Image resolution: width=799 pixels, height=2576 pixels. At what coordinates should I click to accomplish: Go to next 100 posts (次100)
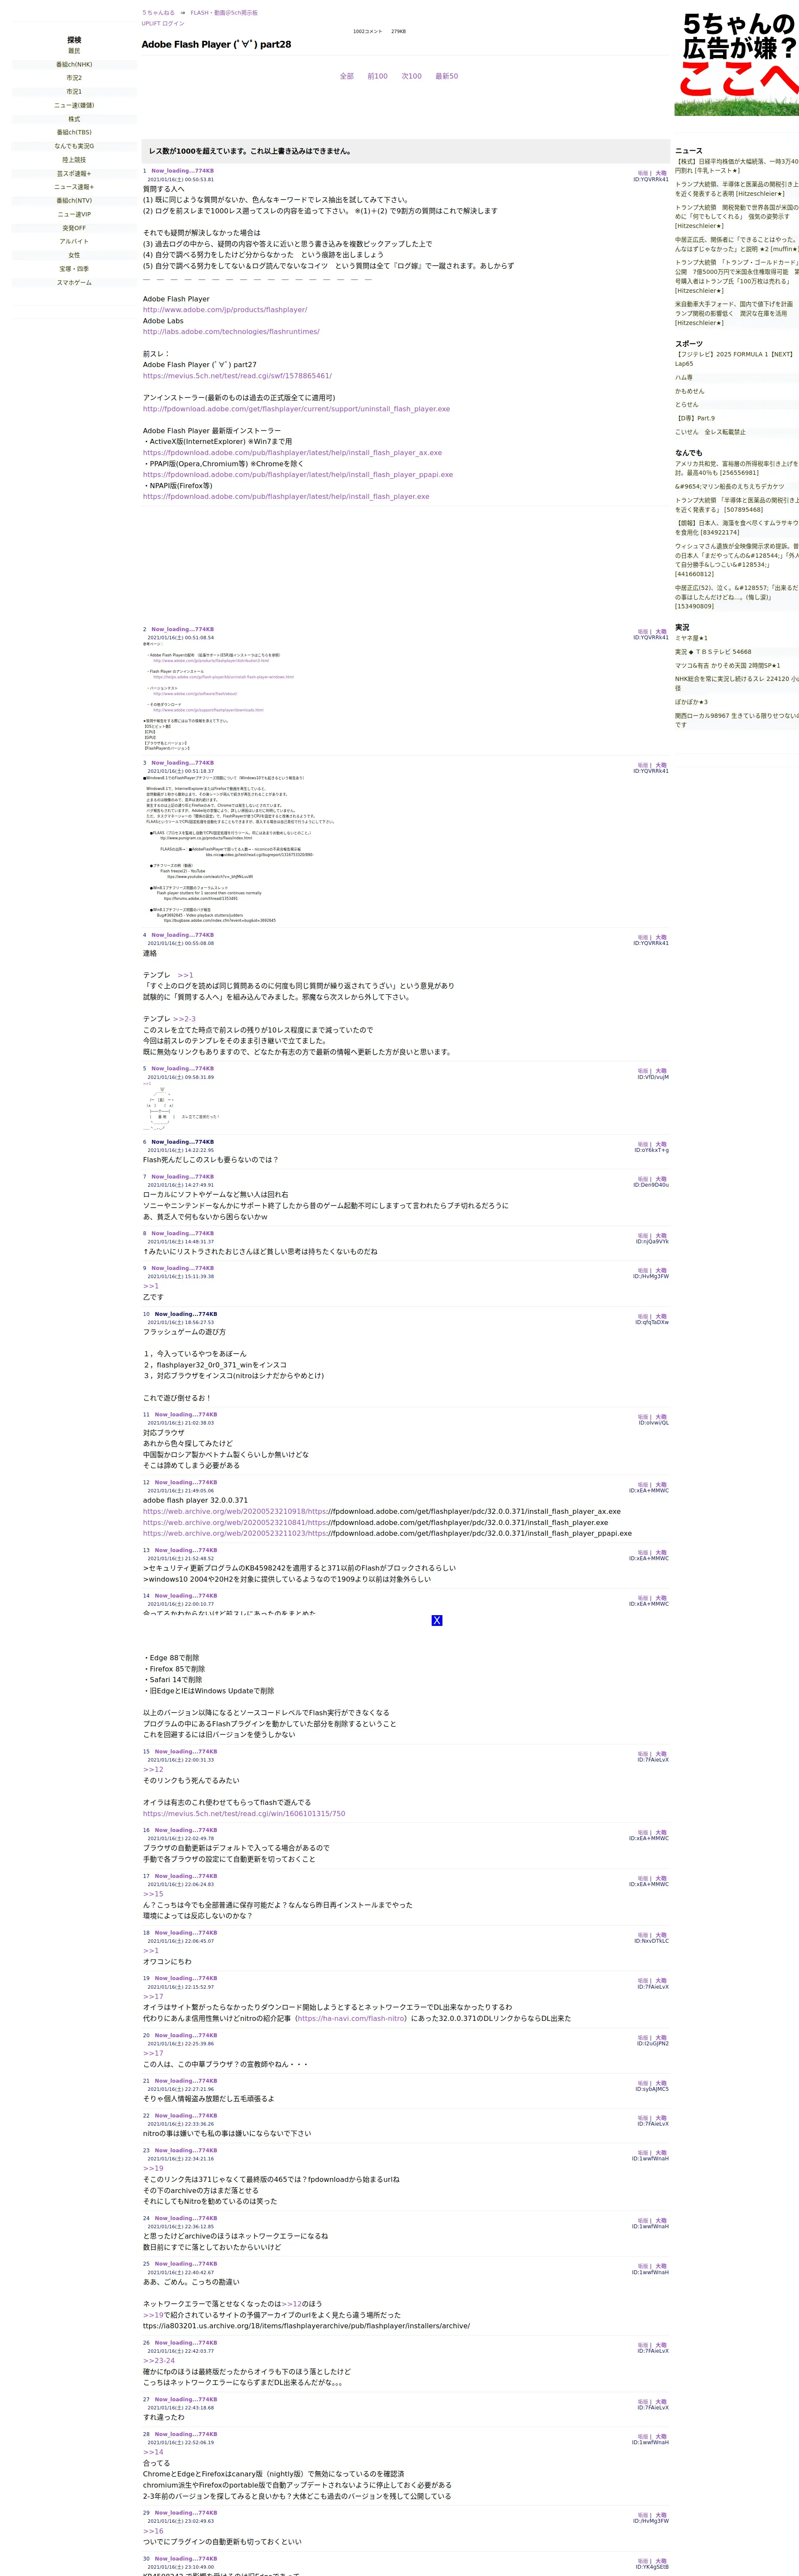point(411,76)
